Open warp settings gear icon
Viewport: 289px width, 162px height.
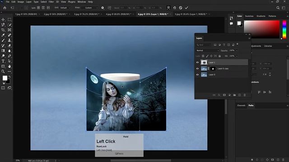[x=103, y=8]
